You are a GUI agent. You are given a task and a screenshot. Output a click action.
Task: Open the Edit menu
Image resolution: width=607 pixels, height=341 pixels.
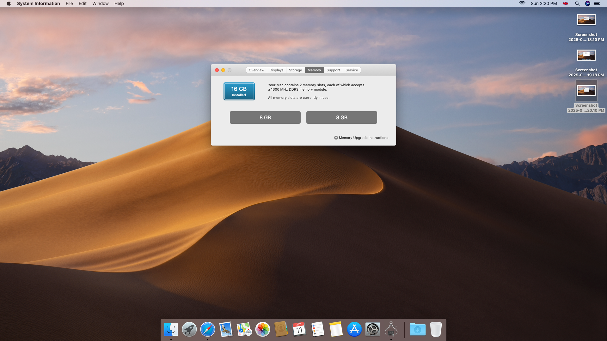(83, 3)
